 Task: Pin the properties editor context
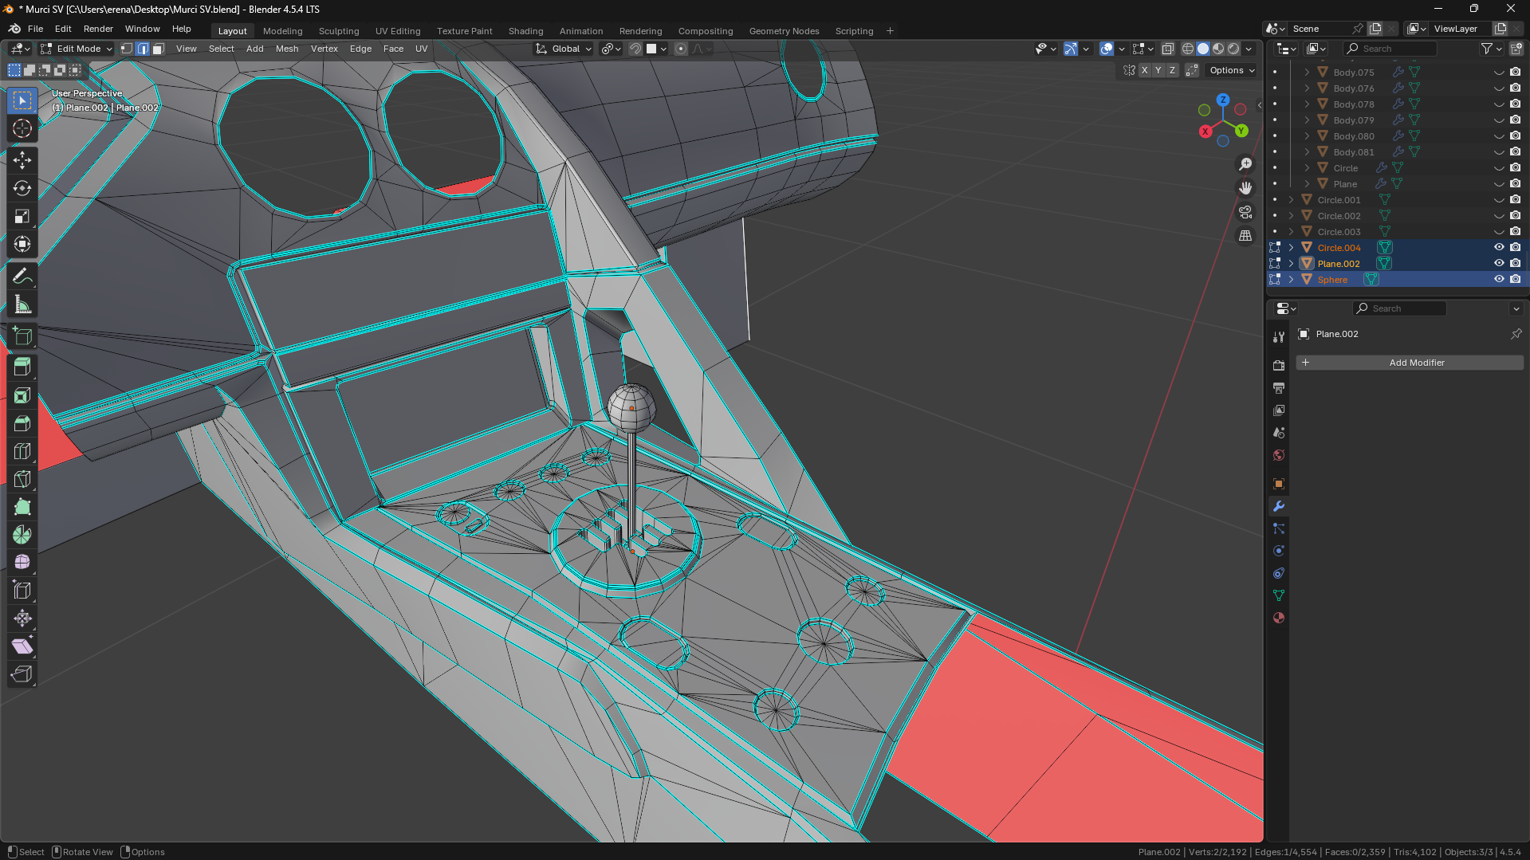1516,334
